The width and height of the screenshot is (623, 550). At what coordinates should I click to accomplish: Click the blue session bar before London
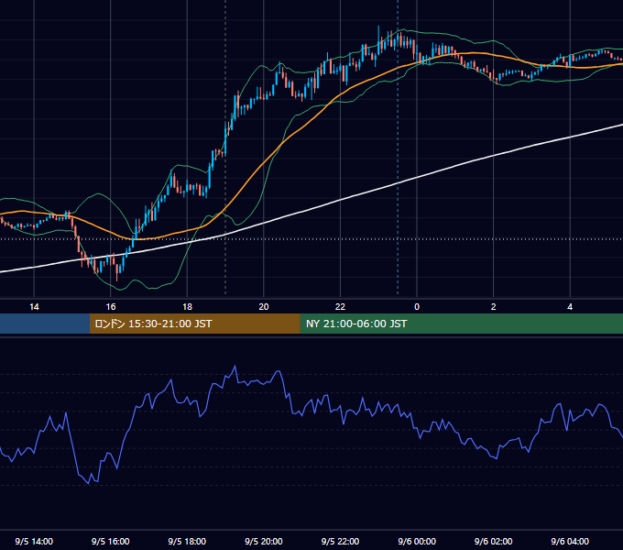click(x=45, y=324)
